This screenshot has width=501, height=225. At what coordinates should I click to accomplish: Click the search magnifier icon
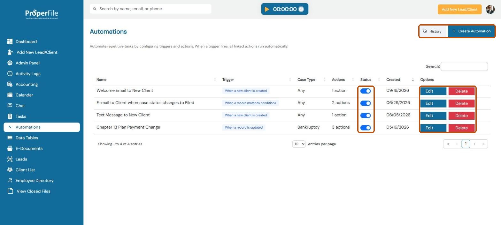click(x=95, y=9)
